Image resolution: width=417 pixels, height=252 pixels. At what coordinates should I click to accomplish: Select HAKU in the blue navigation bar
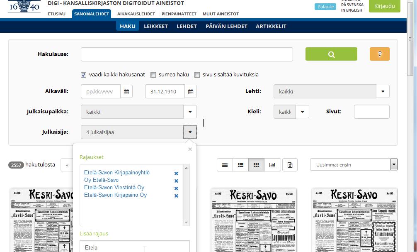128,26
